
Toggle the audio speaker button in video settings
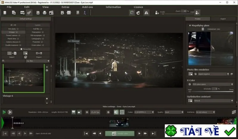116,112
